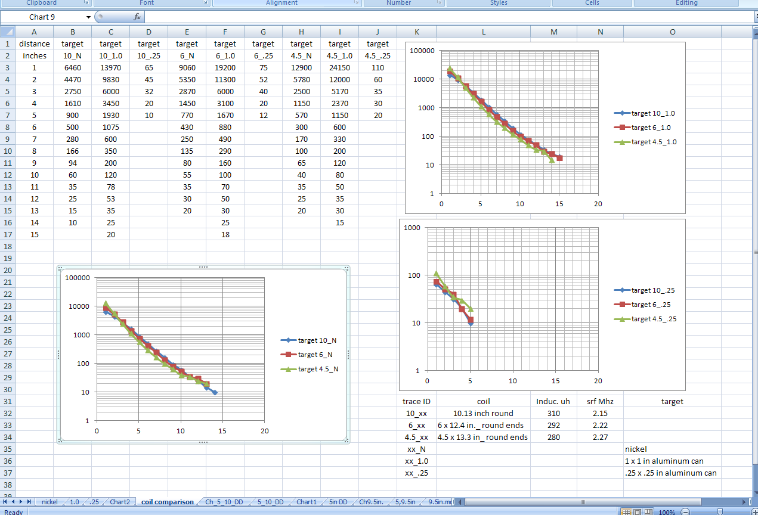Open the Font group dialog launcher
Screen dimensions: 758x515
pyautogui.click(x=205, y=3)
